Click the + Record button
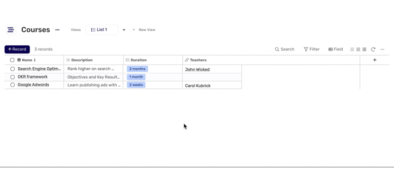Screen dimensions: 394x189 click(x=17, y=49)
